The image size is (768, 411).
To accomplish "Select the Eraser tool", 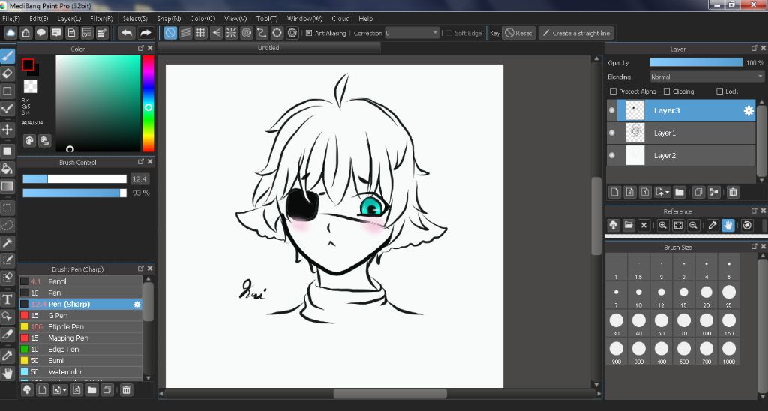I will click(x=7, y=73).
